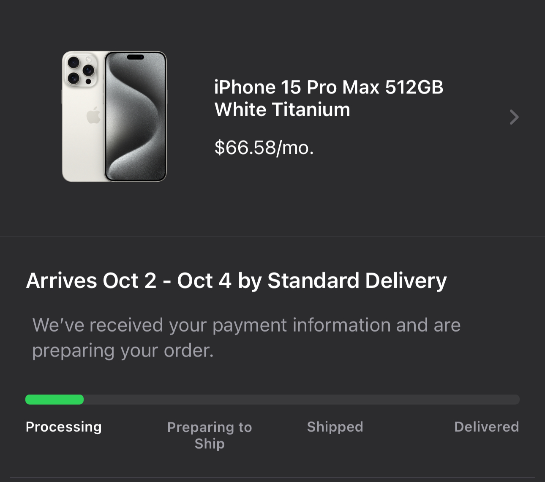Select the "Delivered" status step
The image size is (545, 482).
click(x=486, y=427)
